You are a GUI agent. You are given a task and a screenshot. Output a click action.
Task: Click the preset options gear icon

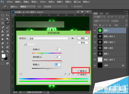click(x=73, y=39)
